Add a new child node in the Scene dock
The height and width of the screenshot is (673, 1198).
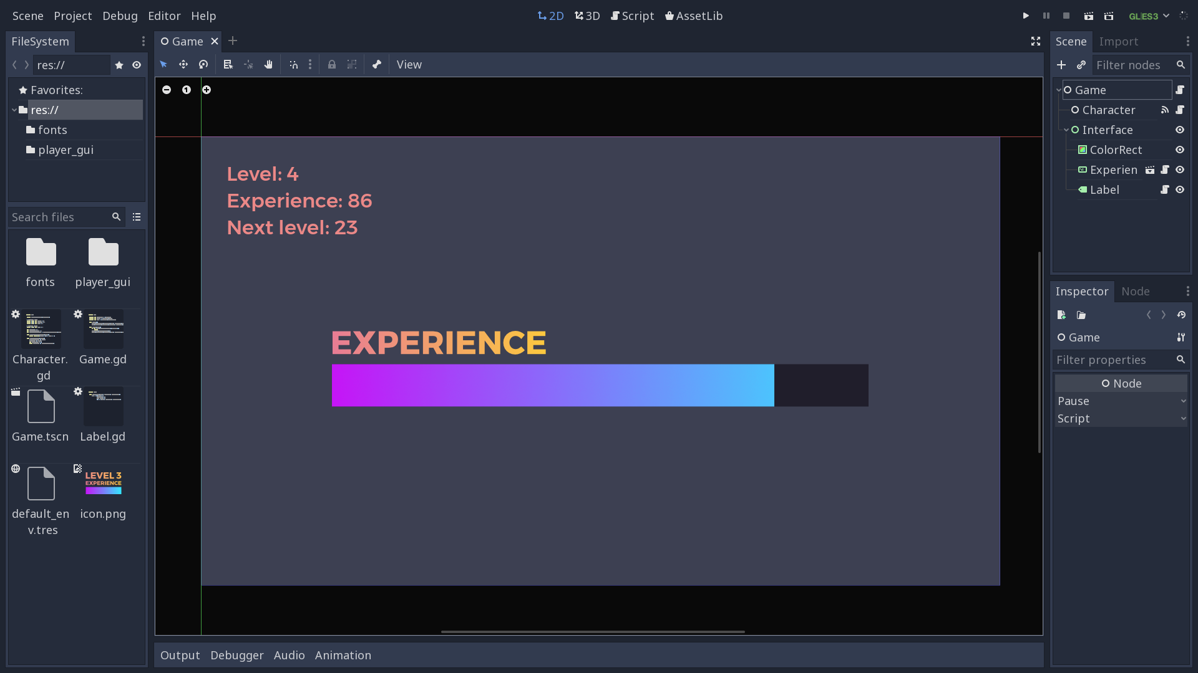click(x=1063, y=64)
